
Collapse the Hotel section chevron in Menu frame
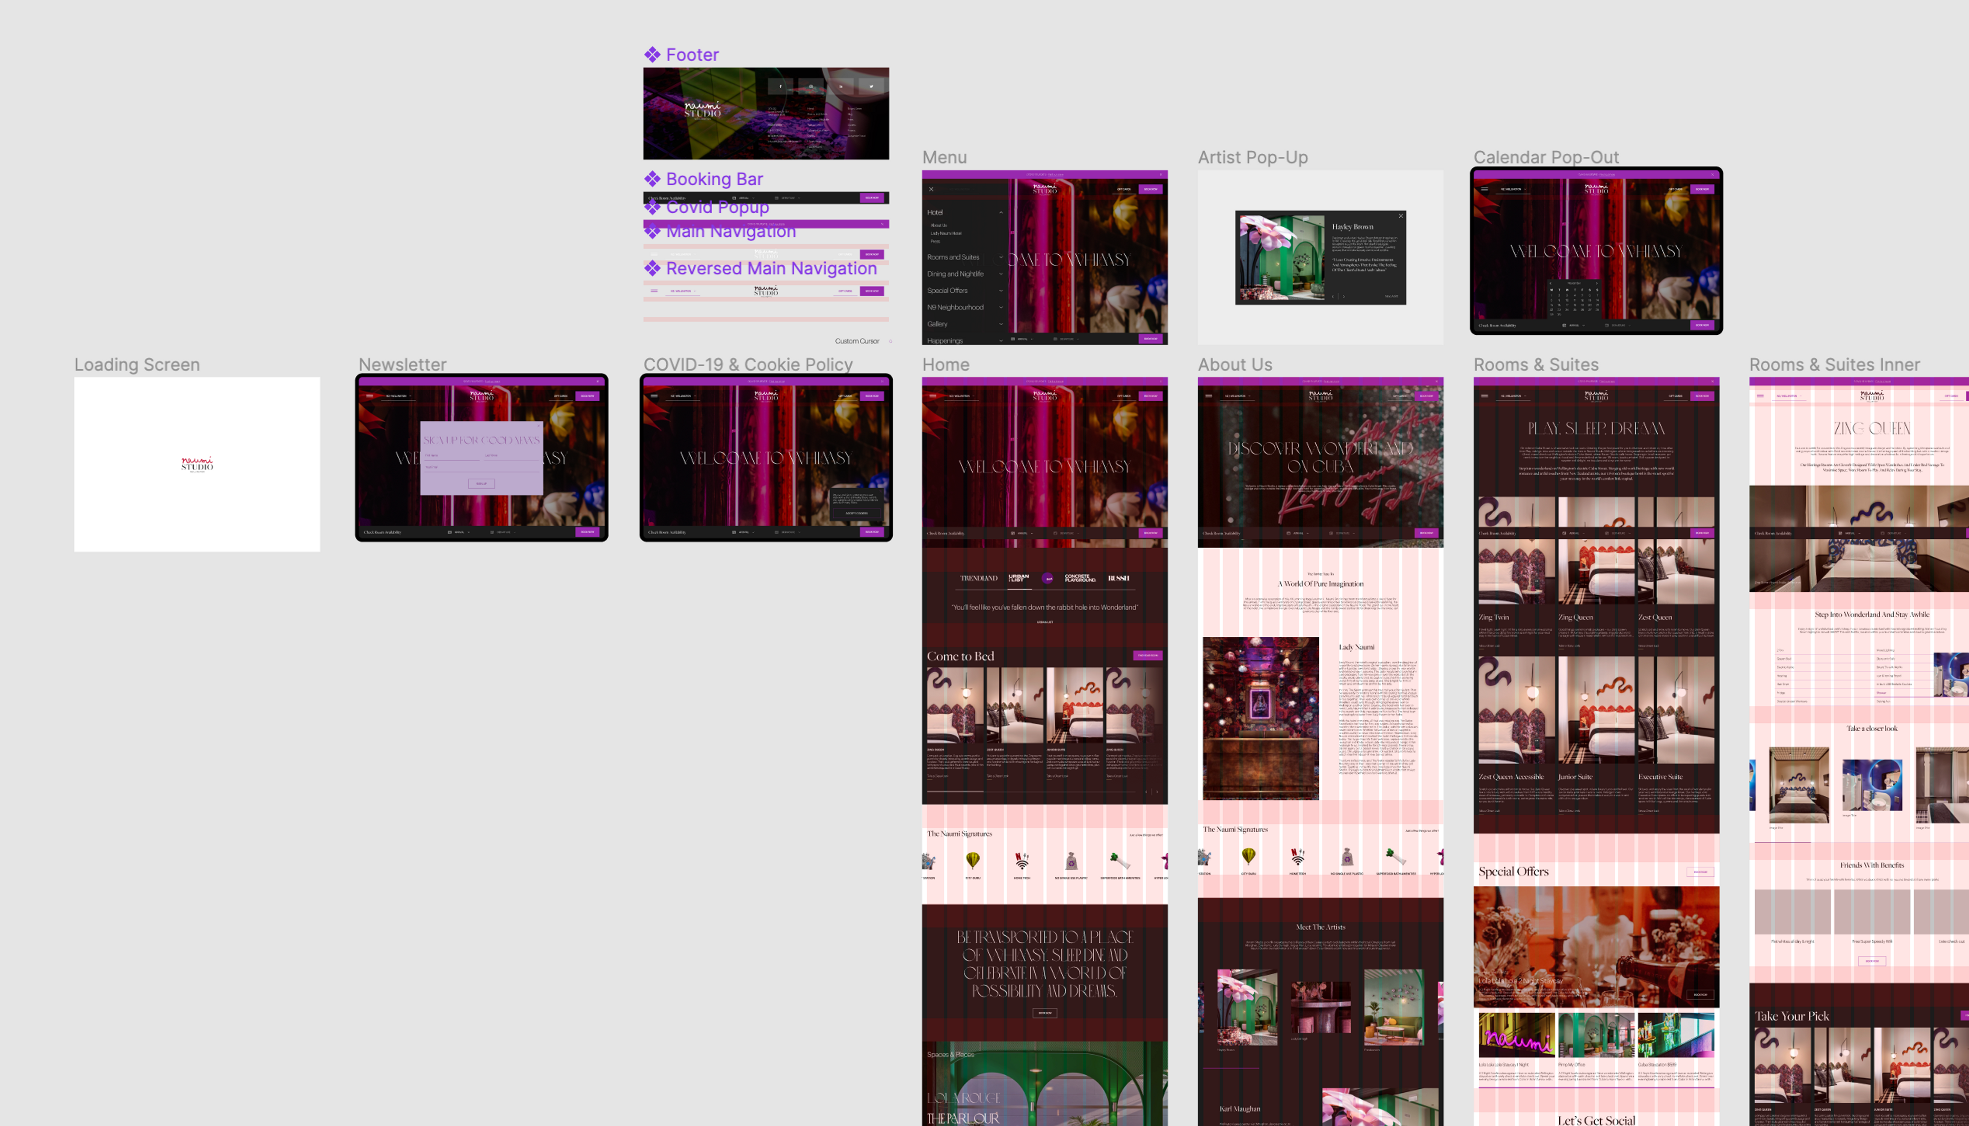[1001, 213]
